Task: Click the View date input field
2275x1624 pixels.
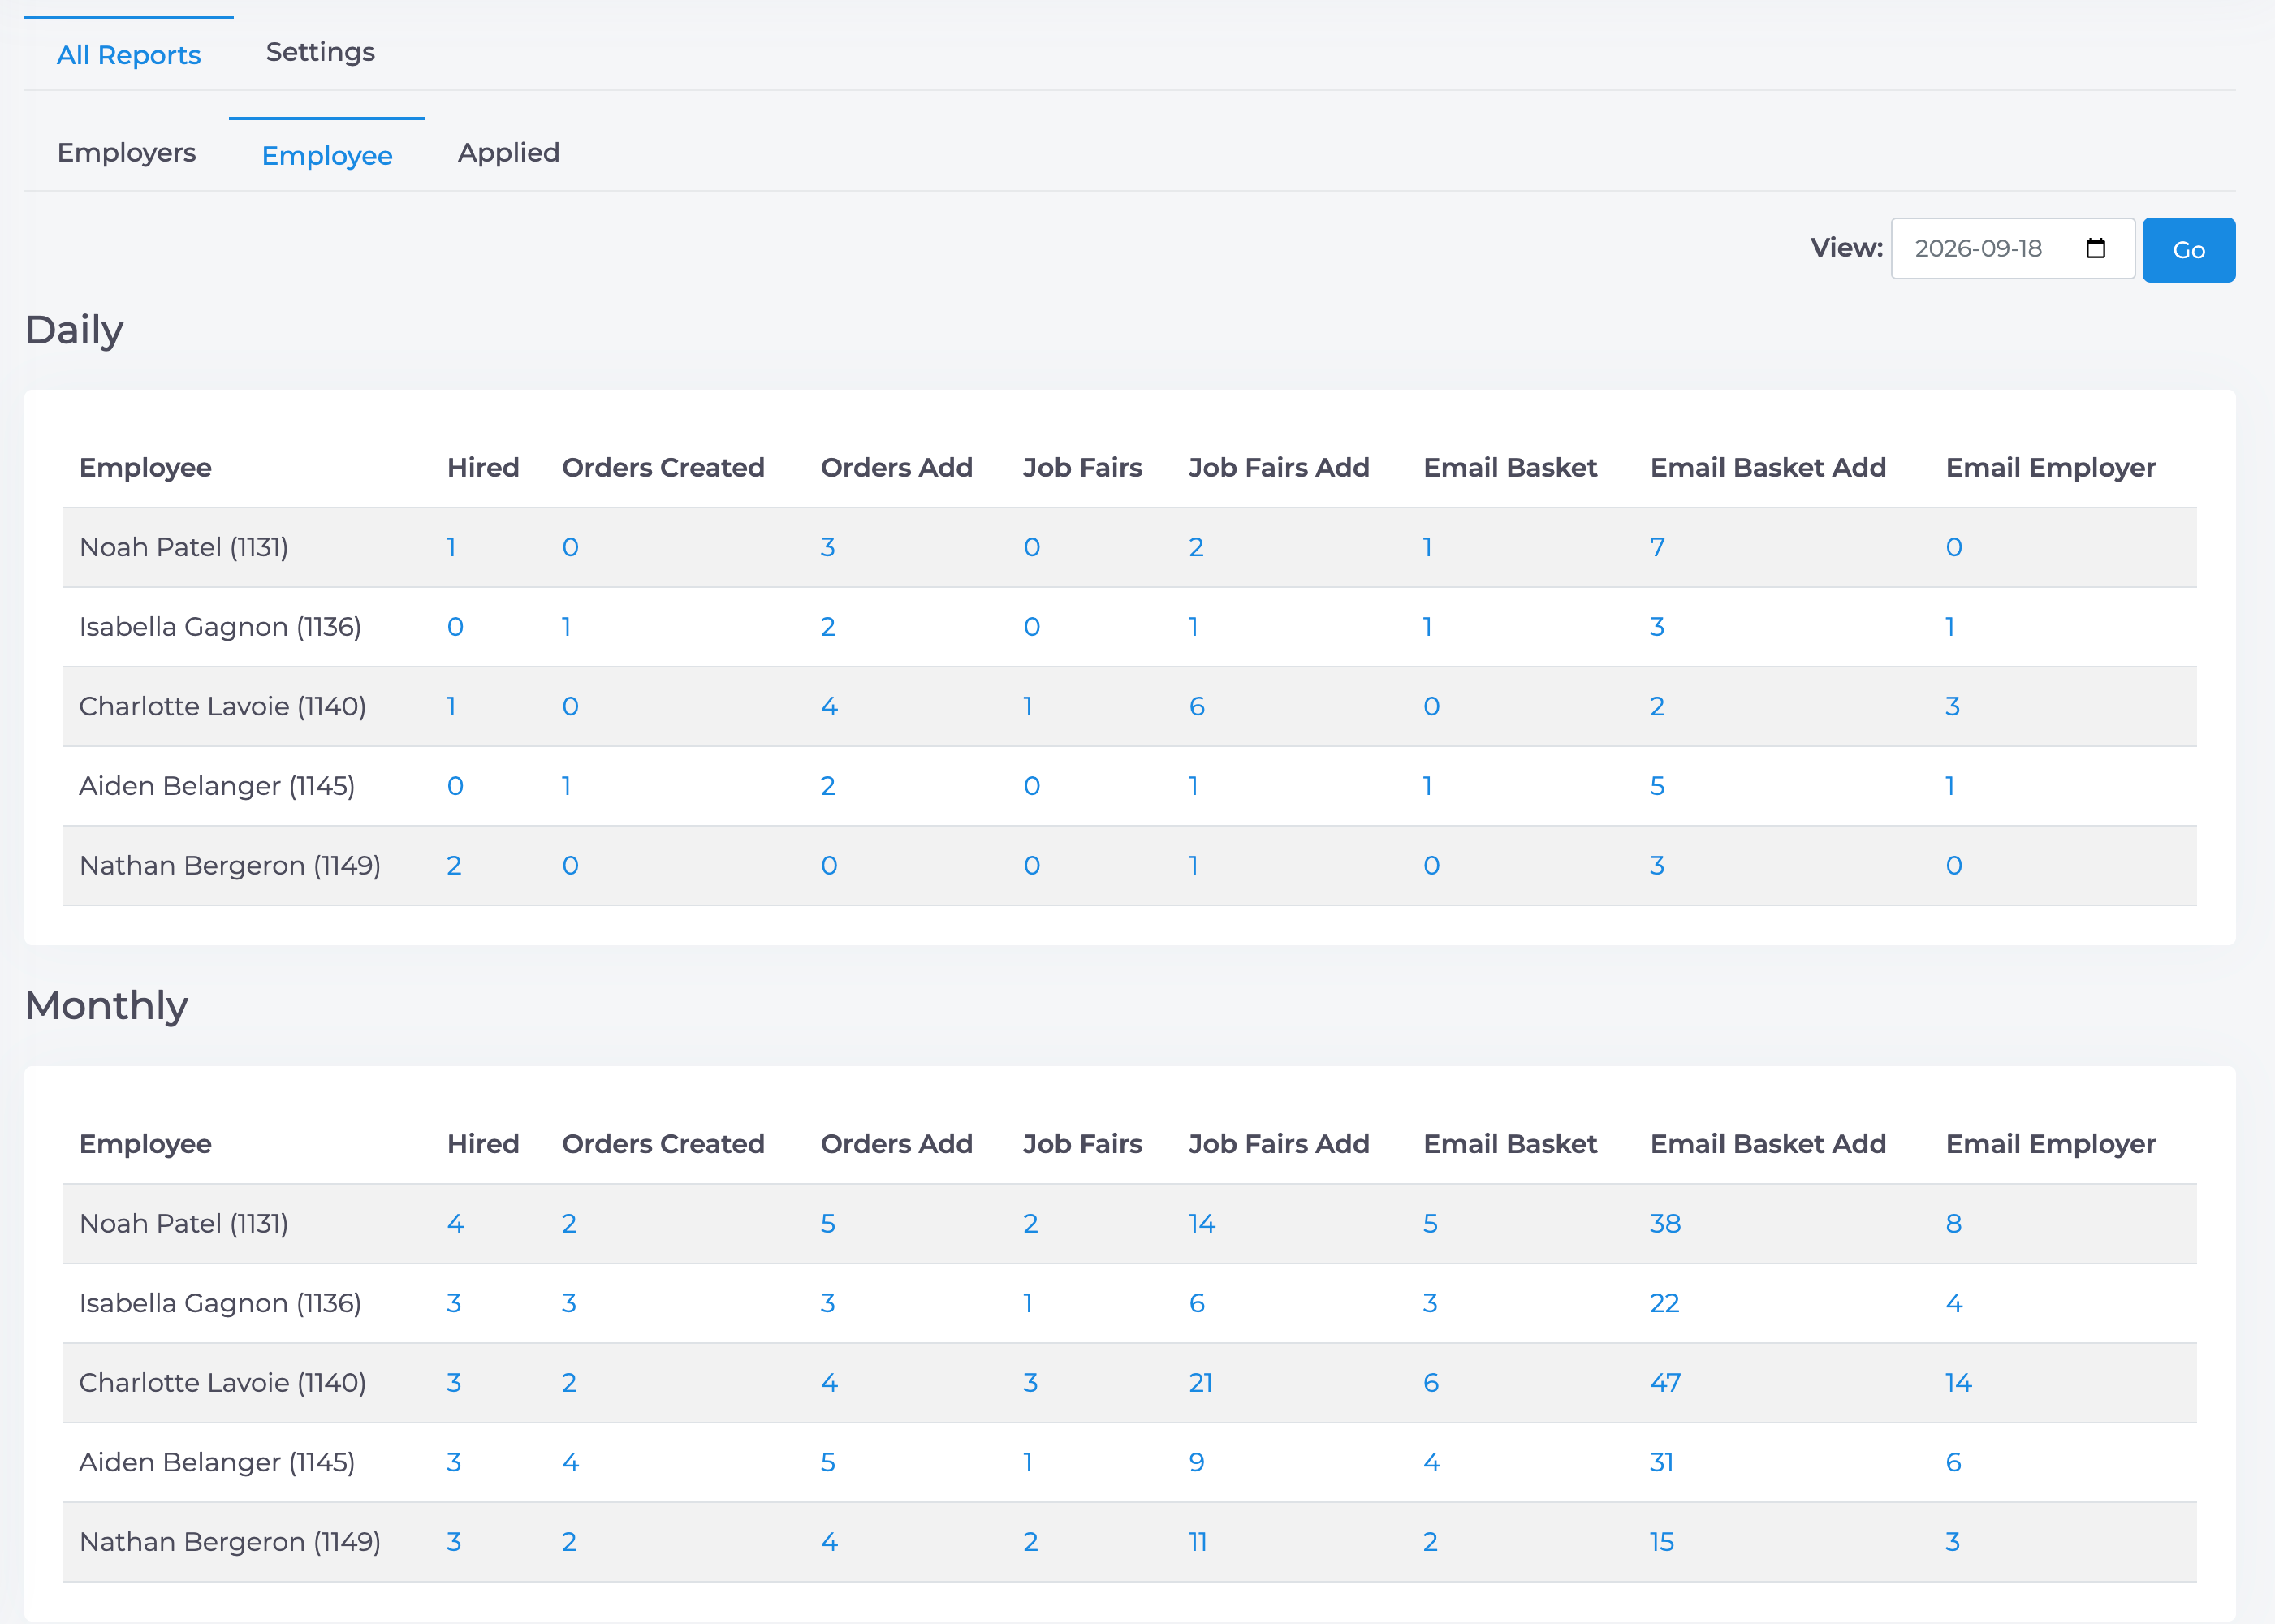Action: pyautogui.click(x=2012, y=249)
